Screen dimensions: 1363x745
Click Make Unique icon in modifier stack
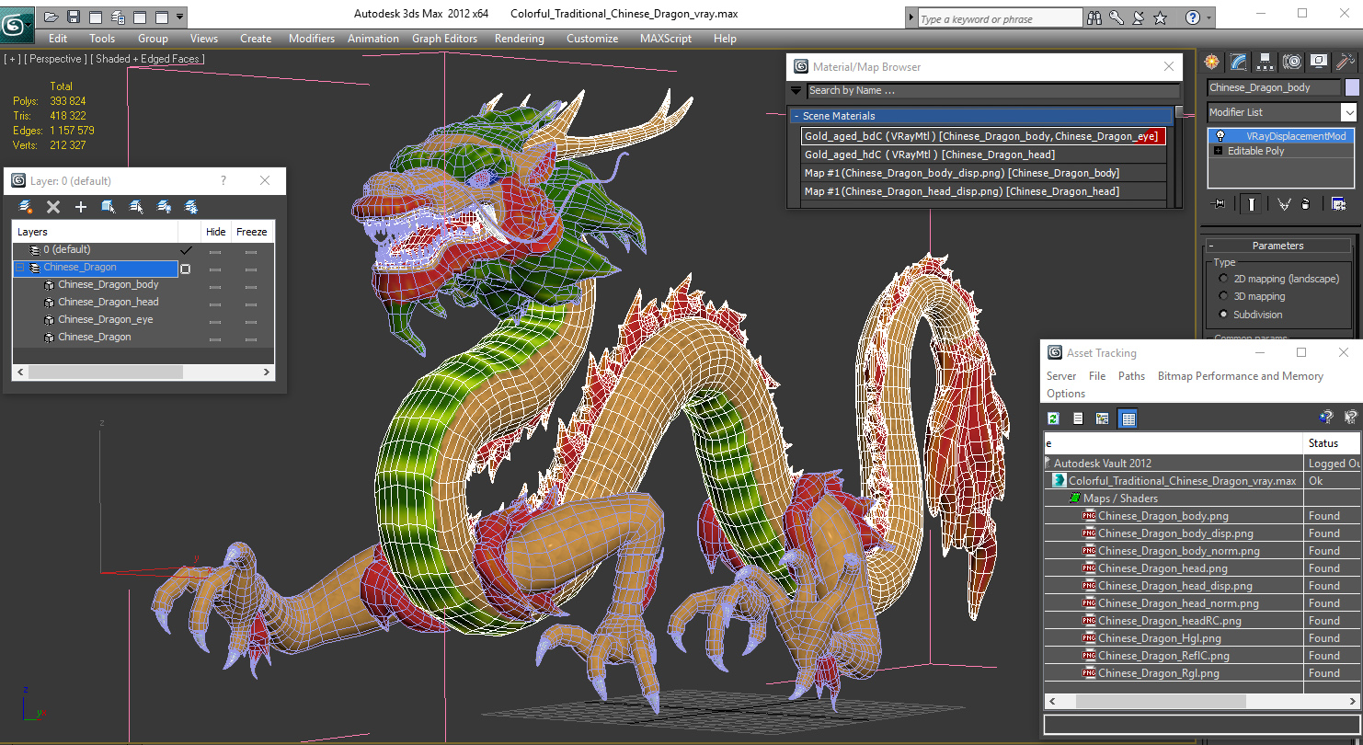point(1284,204)
